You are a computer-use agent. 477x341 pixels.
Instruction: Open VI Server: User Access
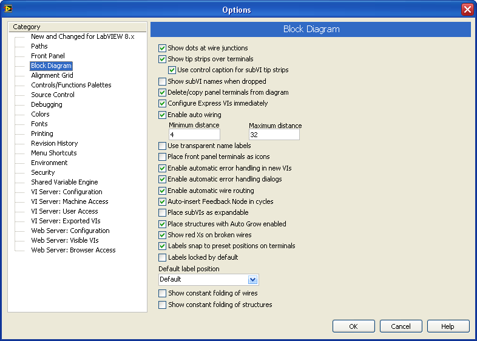64,211
